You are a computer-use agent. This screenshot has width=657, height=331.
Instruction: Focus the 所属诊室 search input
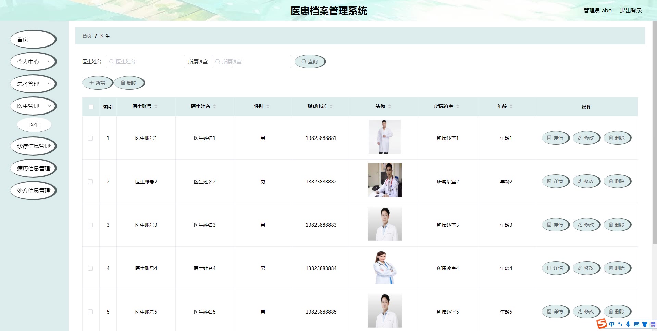pos(251,62)
